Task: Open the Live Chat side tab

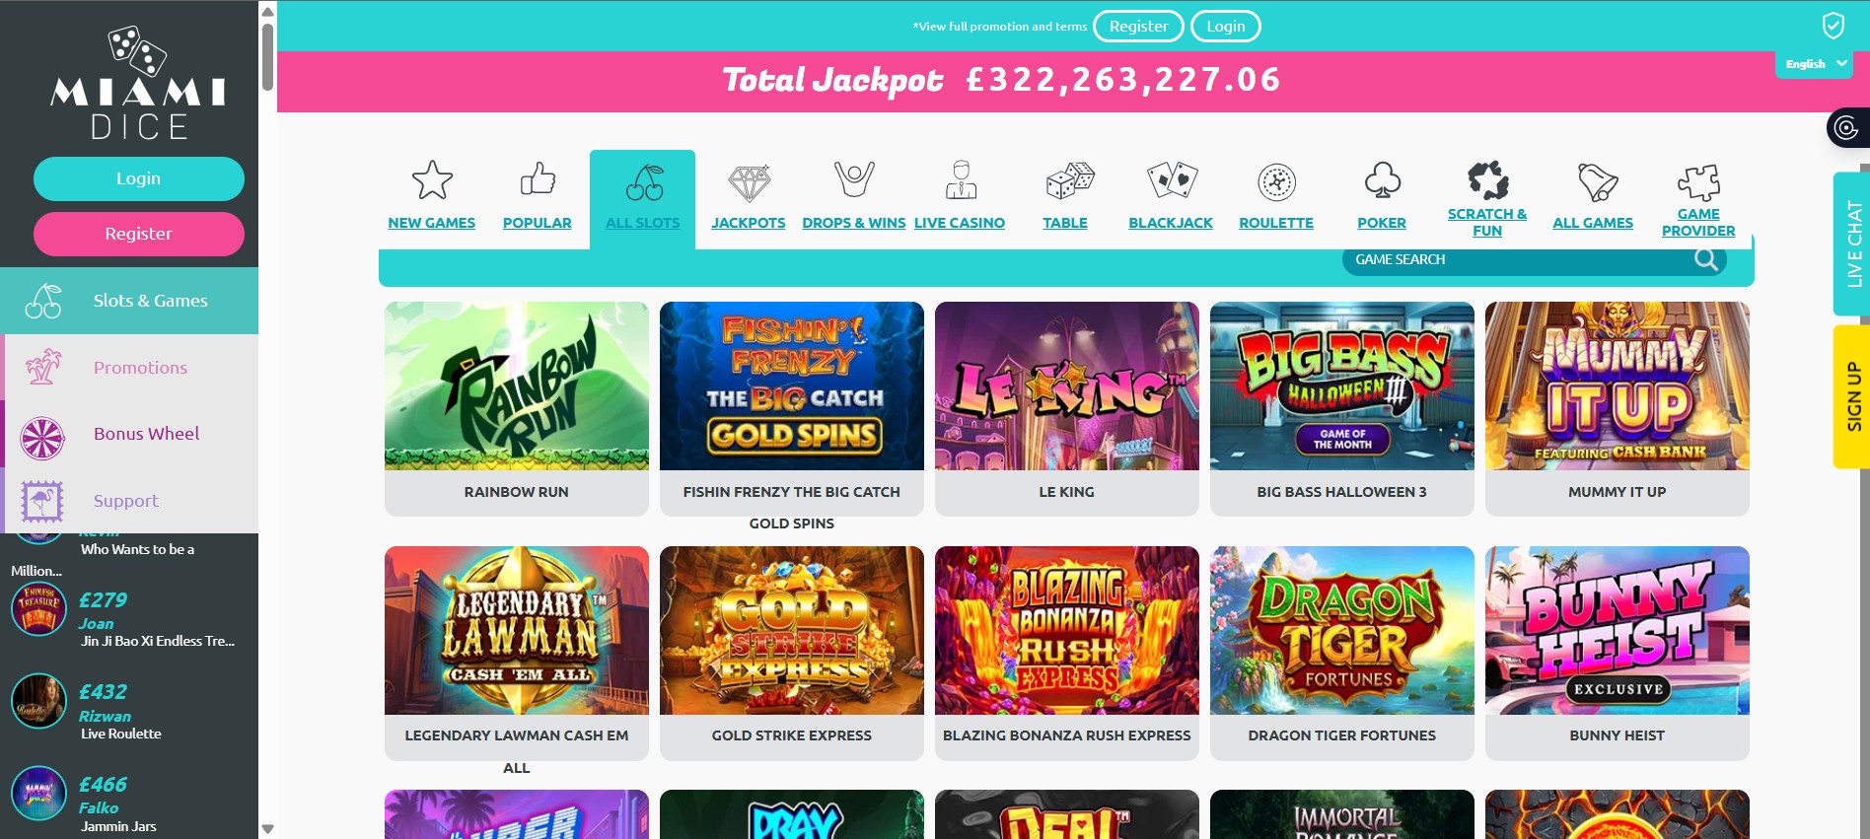Action: pyautogui.click(x=1852, y=244)
